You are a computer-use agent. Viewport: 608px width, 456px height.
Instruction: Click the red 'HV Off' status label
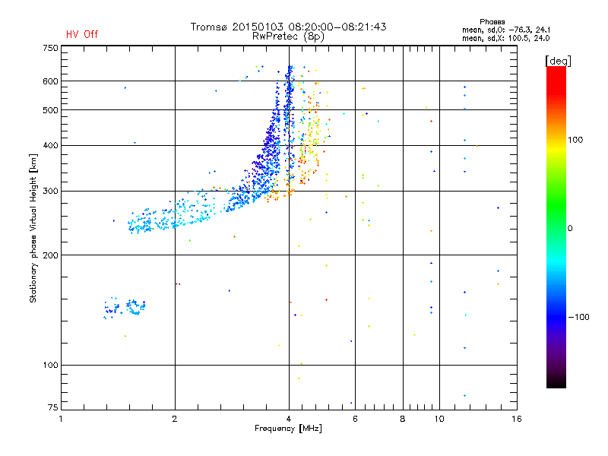[82, 34]
